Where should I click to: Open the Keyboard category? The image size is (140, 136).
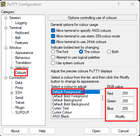click(x=22, y=33)
